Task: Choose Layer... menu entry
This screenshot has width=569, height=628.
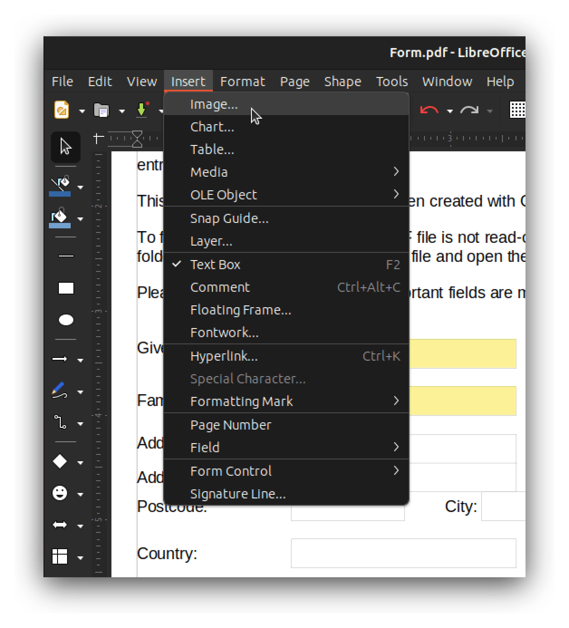Action: [286, 241]
